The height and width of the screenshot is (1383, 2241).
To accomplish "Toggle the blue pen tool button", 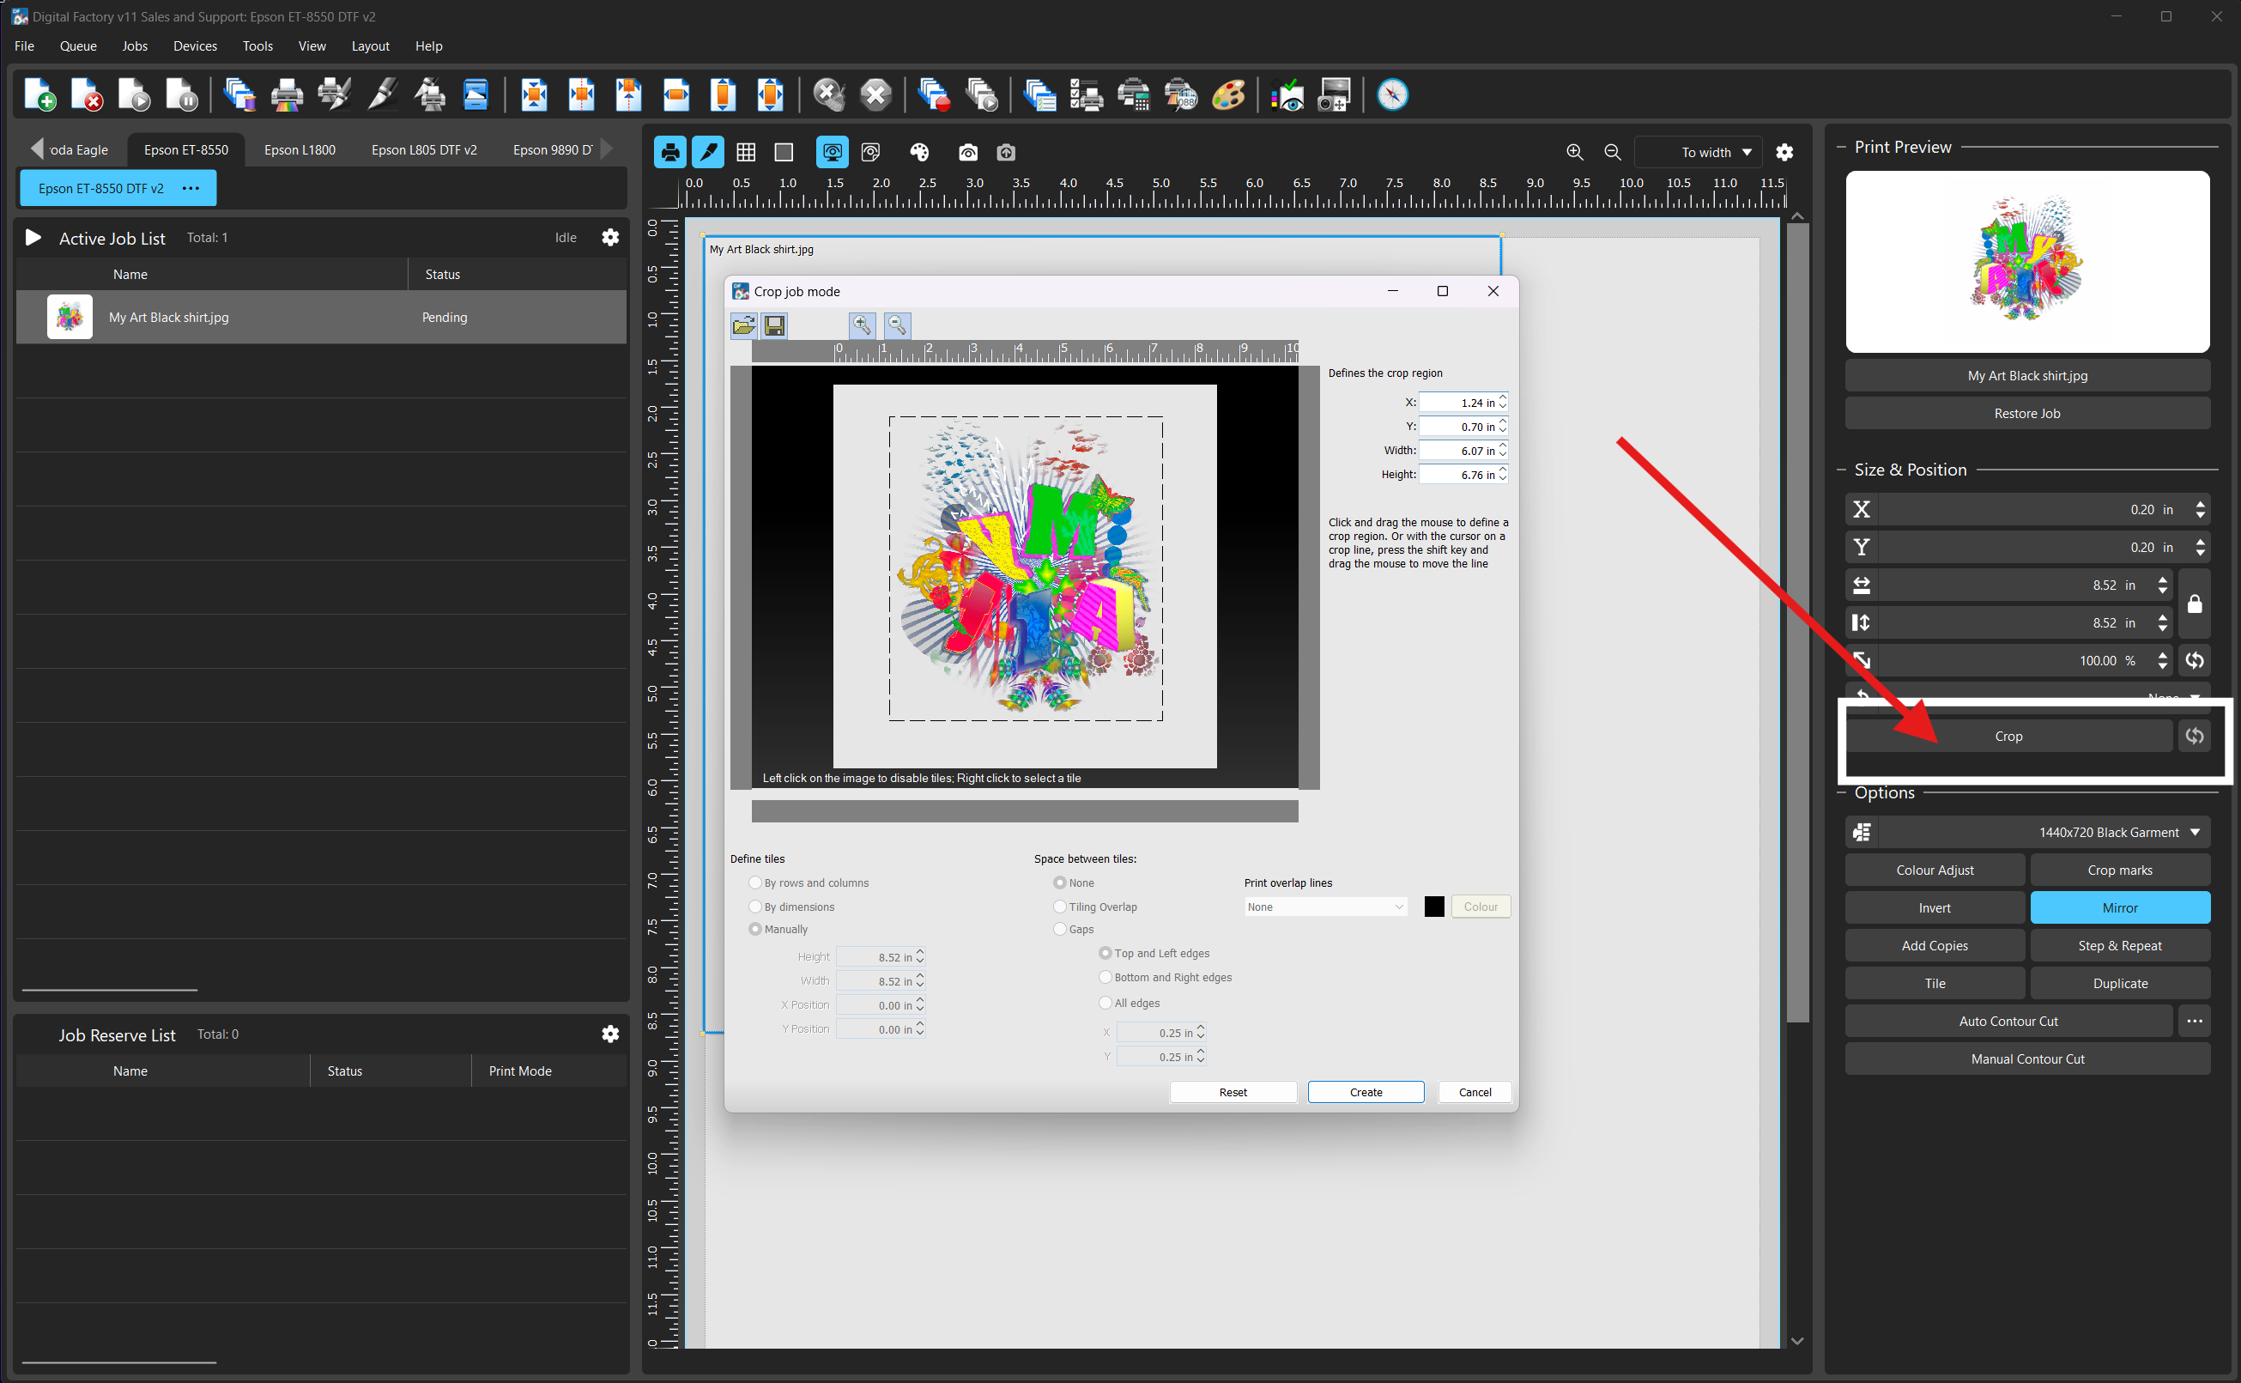I will pos(708,152).
